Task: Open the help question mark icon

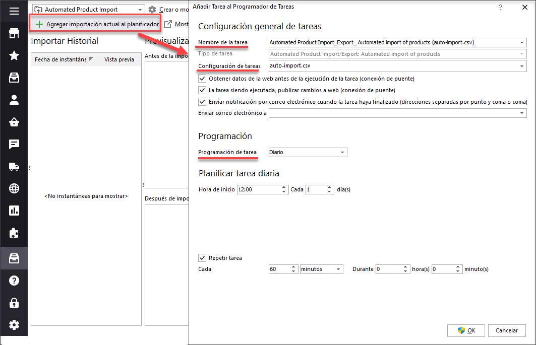Action: 14,281
